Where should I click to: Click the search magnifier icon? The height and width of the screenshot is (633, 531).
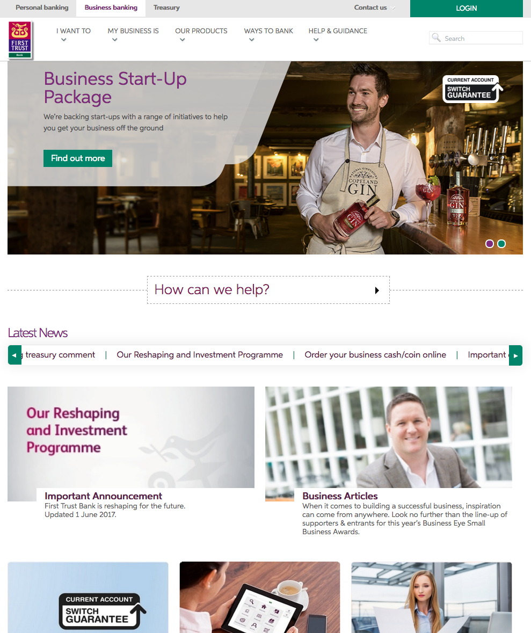pos(436,38)
